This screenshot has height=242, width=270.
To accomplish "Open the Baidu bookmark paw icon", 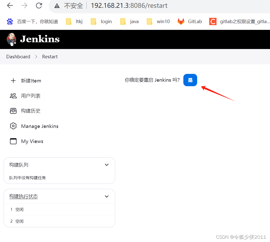I will (x=10, y=22).
